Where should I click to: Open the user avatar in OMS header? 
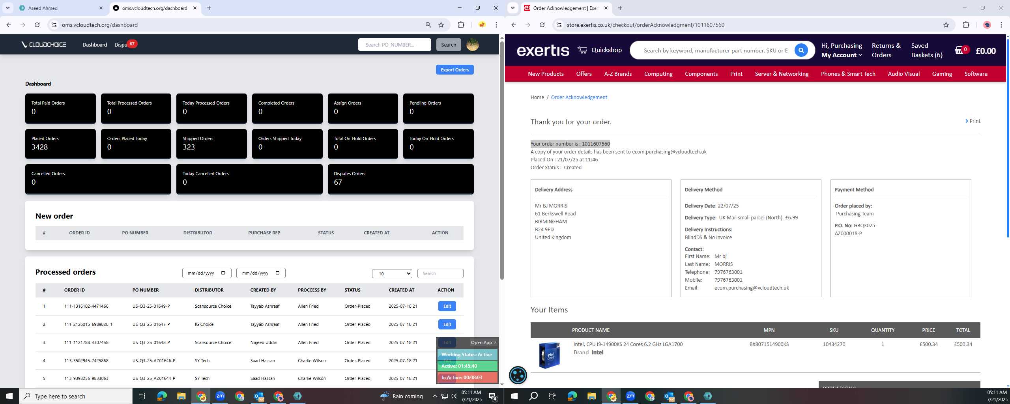click(x=472, y=45)
